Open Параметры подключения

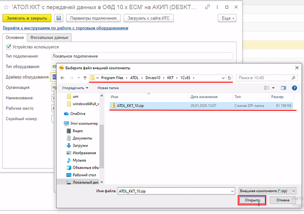[x=93, y=18]
